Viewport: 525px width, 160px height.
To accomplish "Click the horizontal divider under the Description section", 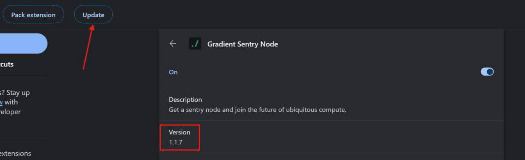I will coord(331,120).
